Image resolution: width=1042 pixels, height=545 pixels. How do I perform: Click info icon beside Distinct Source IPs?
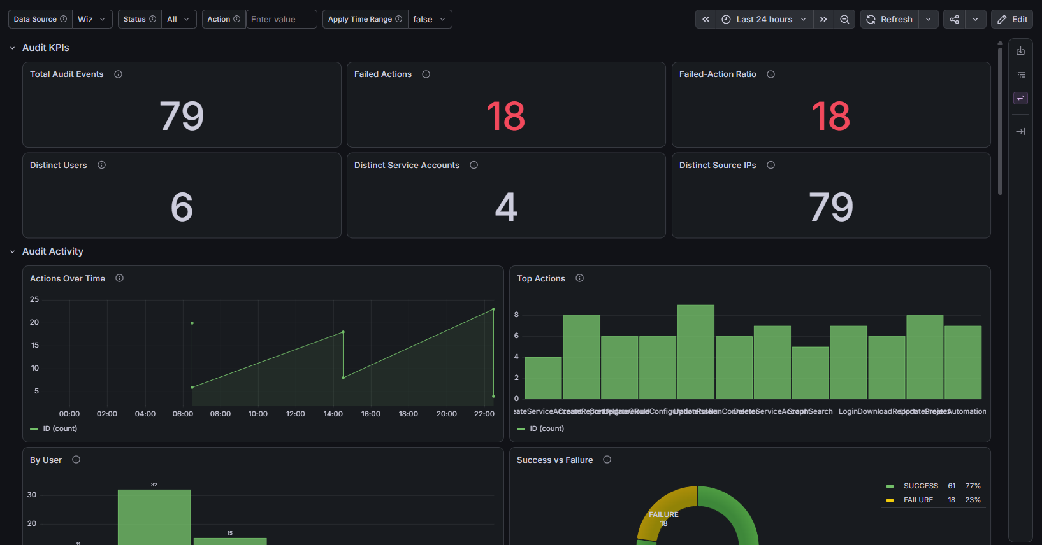tap(771, 165)
